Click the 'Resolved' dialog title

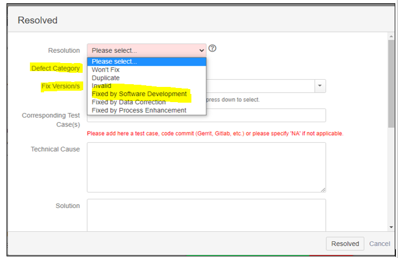click(38, 20)
